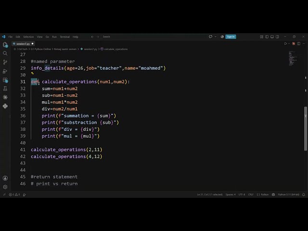Click the orange starburst editor action icon
308x231 pixels.
click(294, 44)
